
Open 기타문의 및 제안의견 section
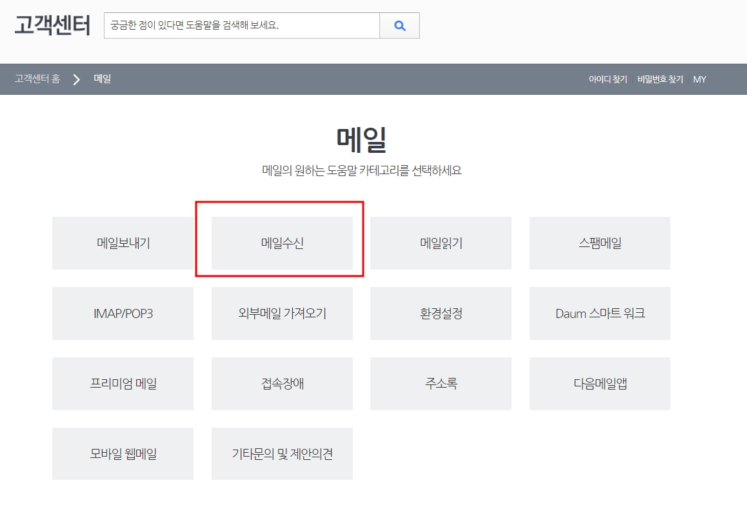282,453
